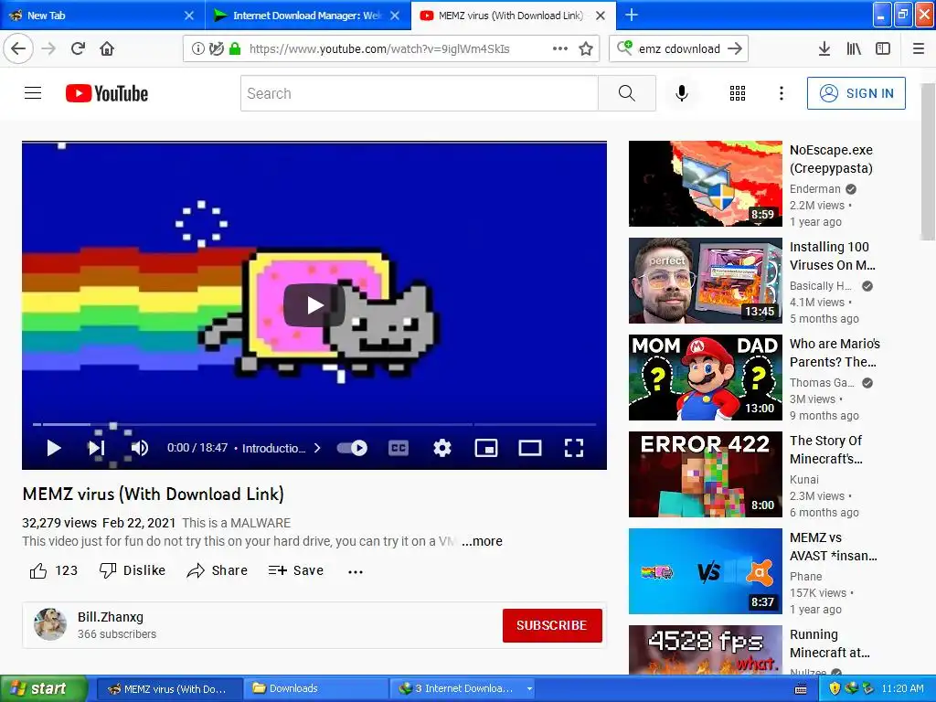This screenshot has width=936, height=702.
Task: Search with your voice microphone
Action: point(682,93)
